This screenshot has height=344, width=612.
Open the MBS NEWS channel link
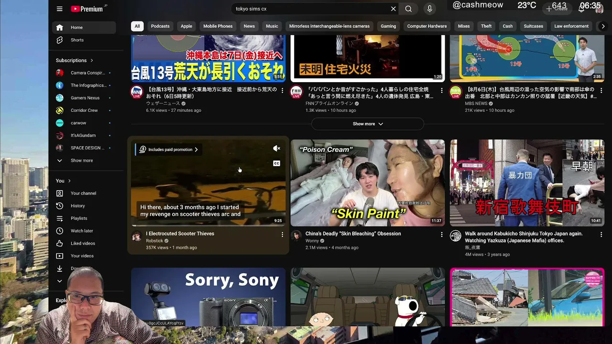click(x=476, y=103)
